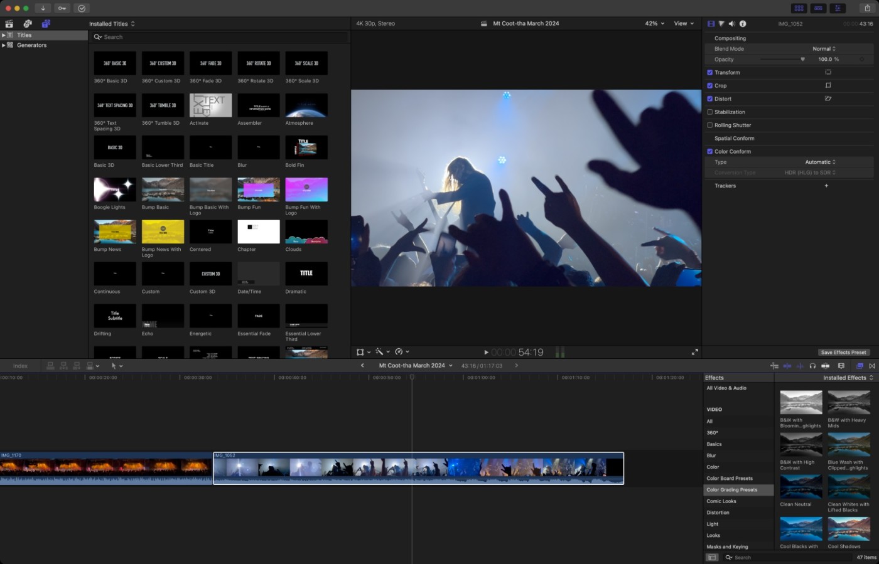The width and height of the screenshot is (879, 564).
Task: Open the enhancement magic wand dropdown
Action: [382, 352]
